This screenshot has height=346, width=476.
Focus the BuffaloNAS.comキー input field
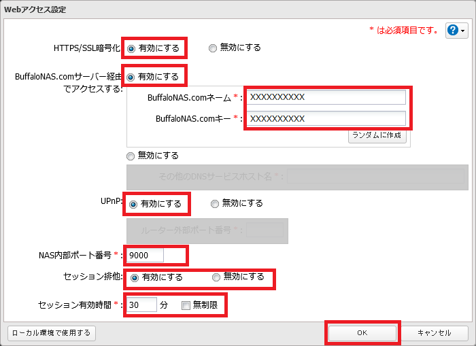click(x=326, y=118)
